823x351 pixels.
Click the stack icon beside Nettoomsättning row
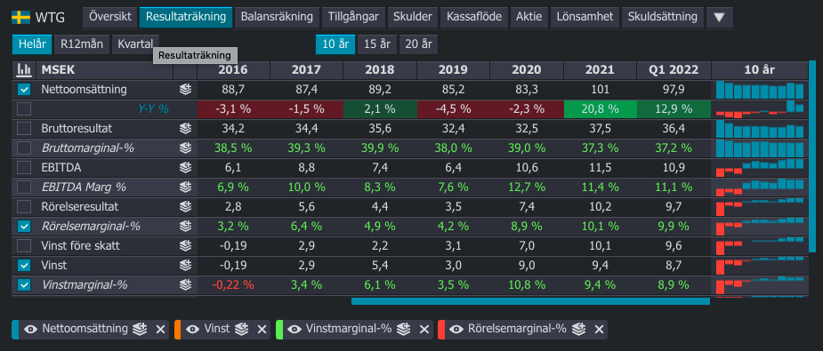[185, 89]
